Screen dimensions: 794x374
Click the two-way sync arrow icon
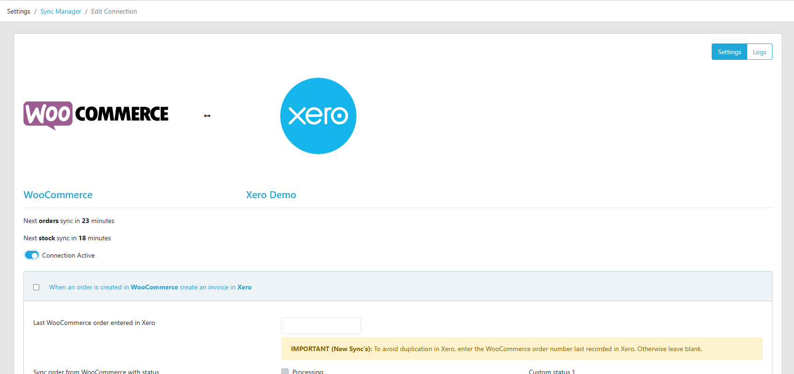[x=207, y=116]
